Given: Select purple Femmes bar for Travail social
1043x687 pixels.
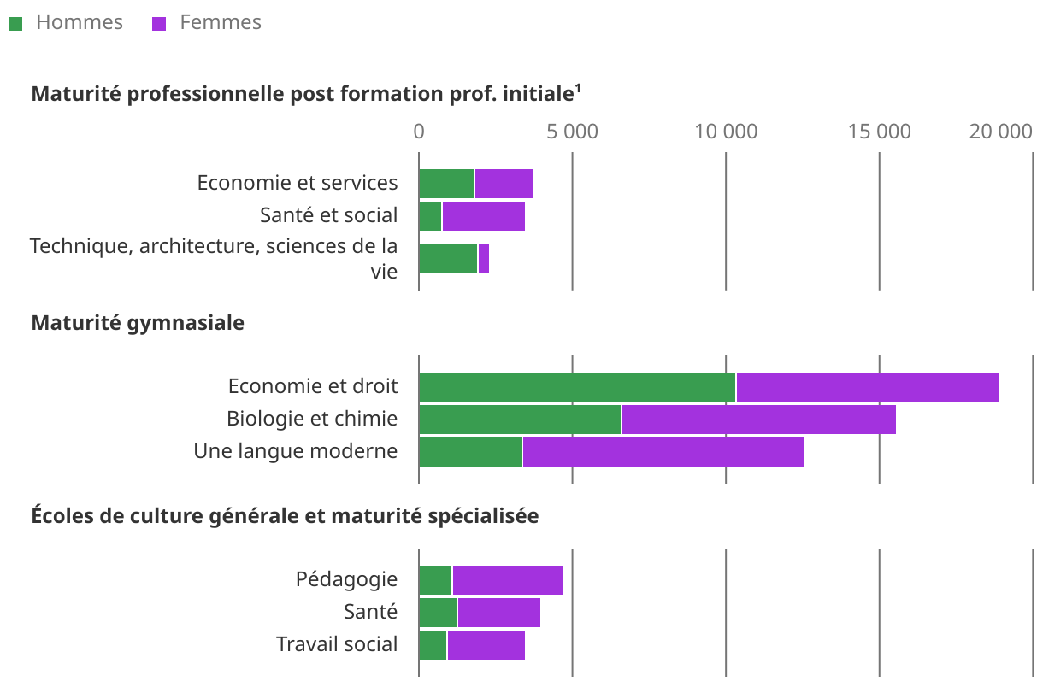Looking at the screenshot, I should (x=486, y=645).
